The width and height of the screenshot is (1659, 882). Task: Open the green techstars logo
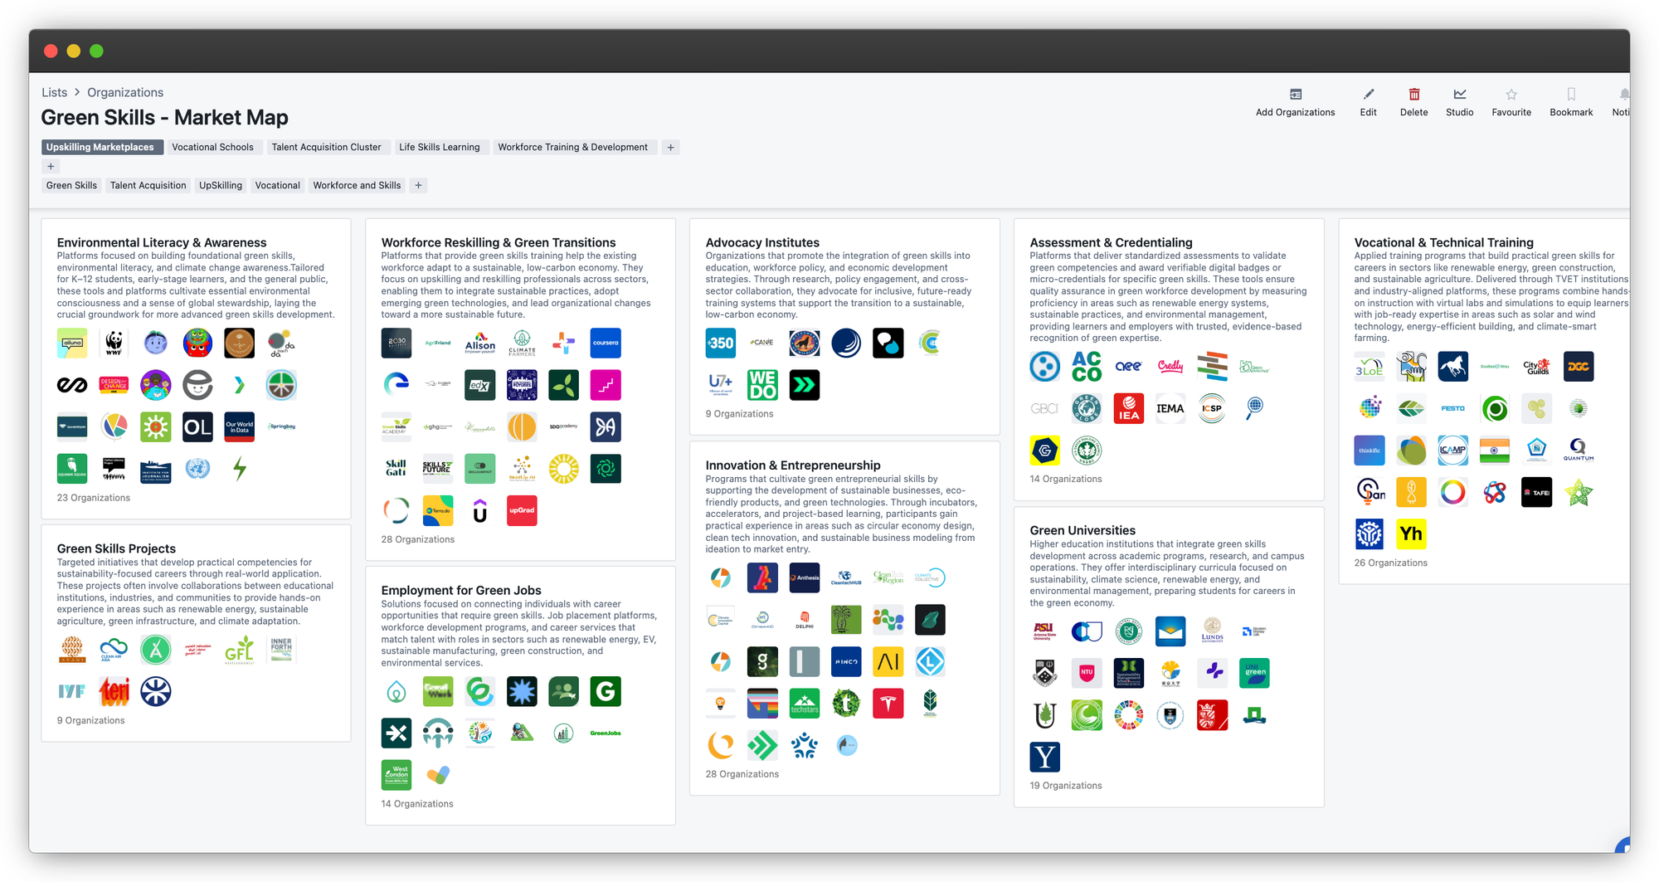point(804,704)
